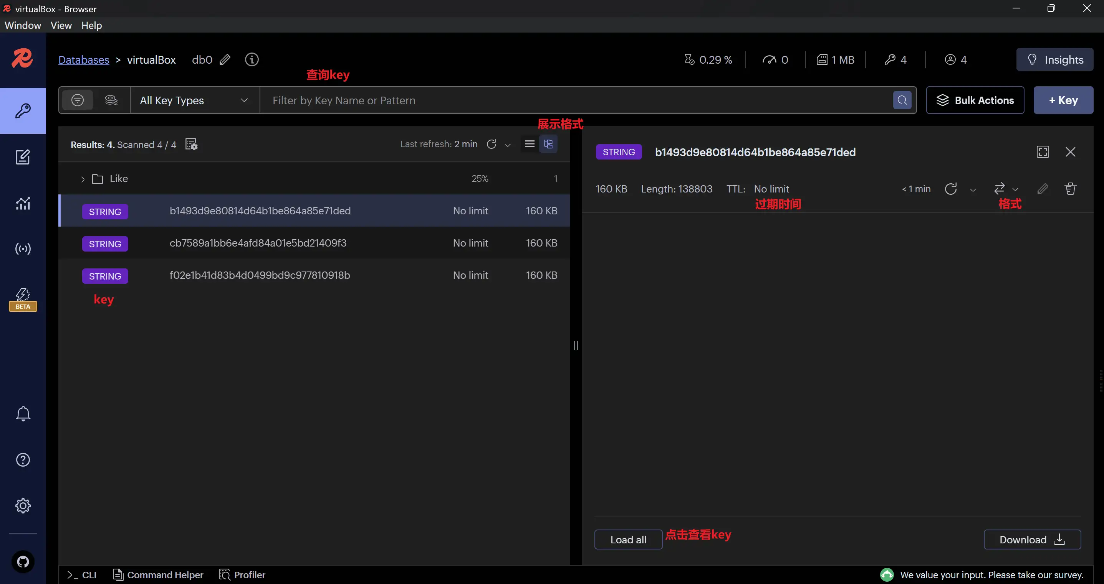Open the value format switcher dropdown
This screenshot has height=584, width=1104.
point(1006,189)
